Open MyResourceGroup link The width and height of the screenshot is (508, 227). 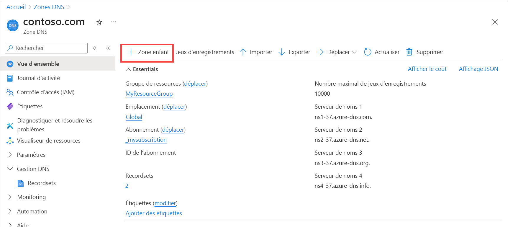coord(149,94)
